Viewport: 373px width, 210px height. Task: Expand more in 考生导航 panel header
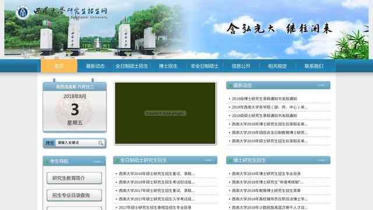click(97, 162)
